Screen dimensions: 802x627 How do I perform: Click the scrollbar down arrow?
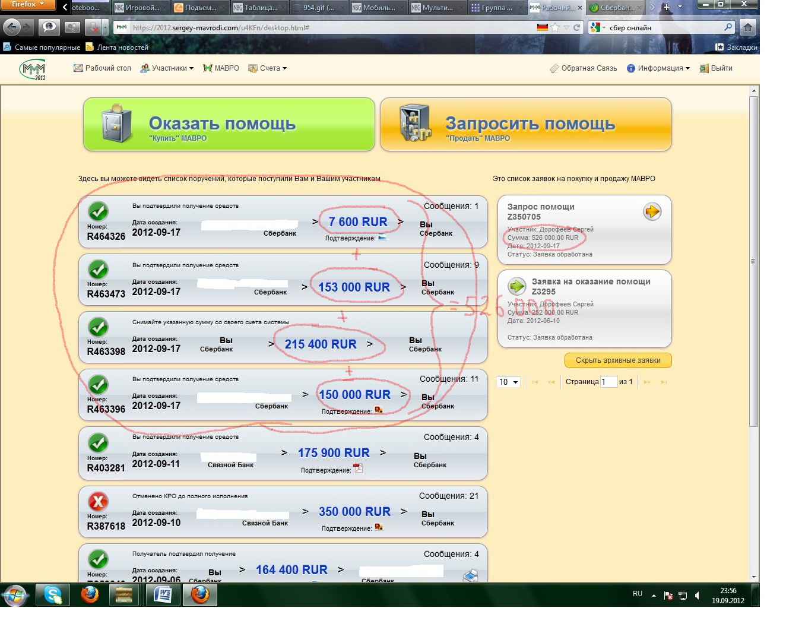(x=754, y=577)
